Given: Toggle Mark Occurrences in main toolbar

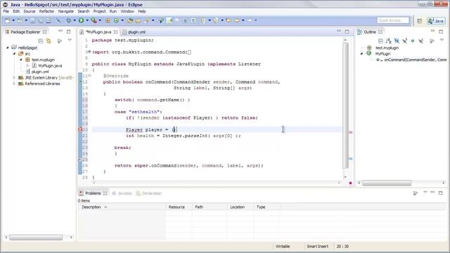Looking at the screenshot, I should pos(169,20).
